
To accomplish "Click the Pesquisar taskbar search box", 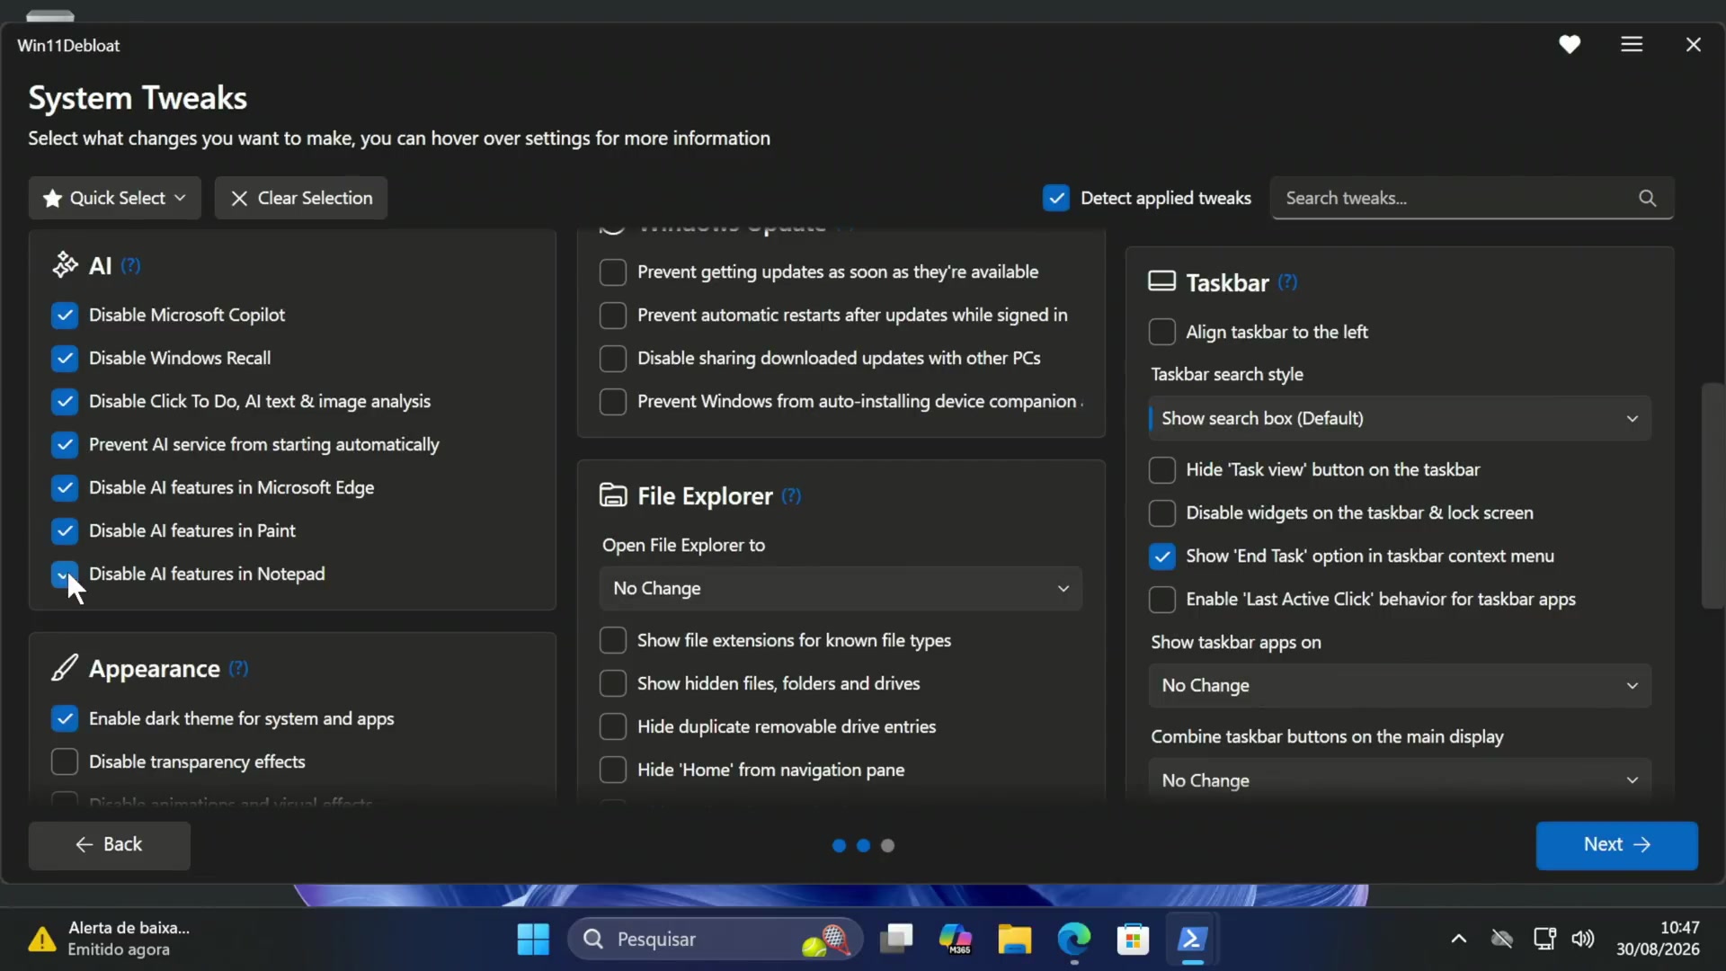I will pos(715,940).
